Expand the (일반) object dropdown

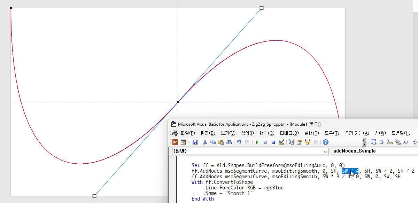pyautogui.click(x=325, y=151)
